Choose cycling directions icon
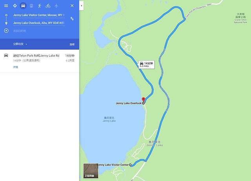The width and height of the screenshot is (251, 181). 48,6
